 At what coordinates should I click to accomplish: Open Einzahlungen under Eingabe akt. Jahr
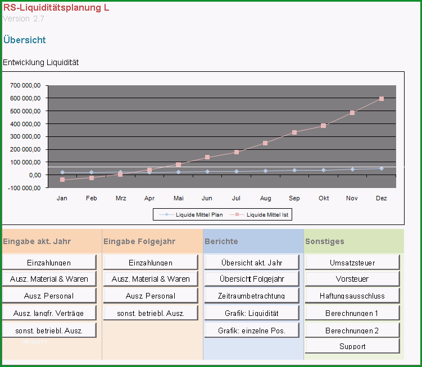tap(49, 263)
